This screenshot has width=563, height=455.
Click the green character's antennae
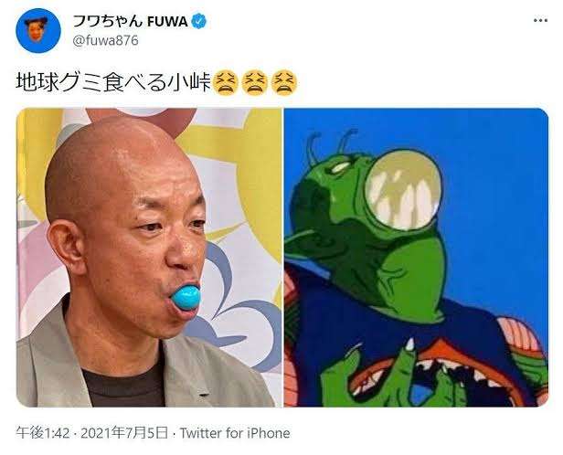pyautogui.click(x=330, y=144)
